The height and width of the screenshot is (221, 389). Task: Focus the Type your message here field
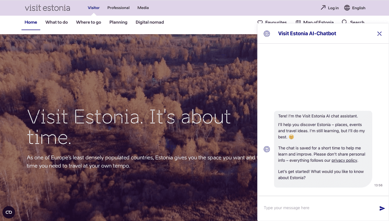pos(317,208)
